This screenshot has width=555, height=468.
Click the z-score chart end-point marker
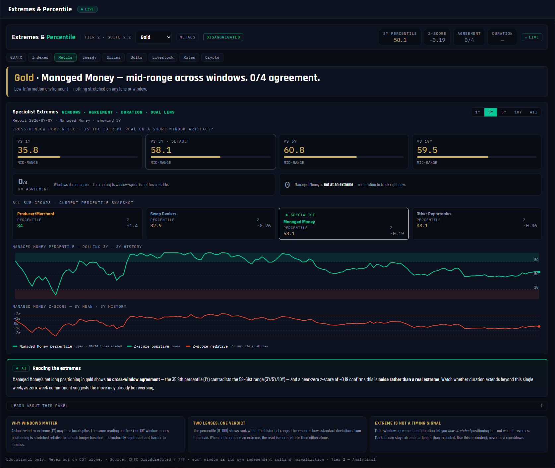[539, 326]
